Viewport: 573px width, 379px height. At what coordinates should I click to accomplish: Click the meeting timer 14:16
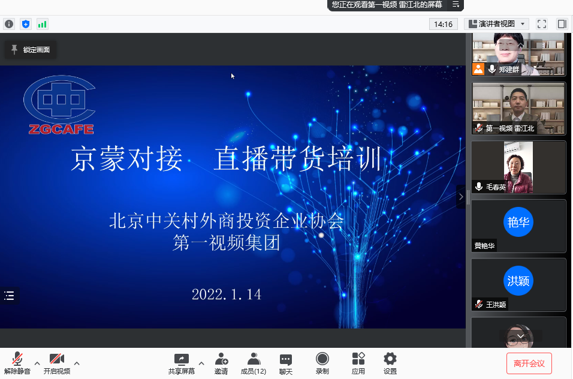[444, 24]
